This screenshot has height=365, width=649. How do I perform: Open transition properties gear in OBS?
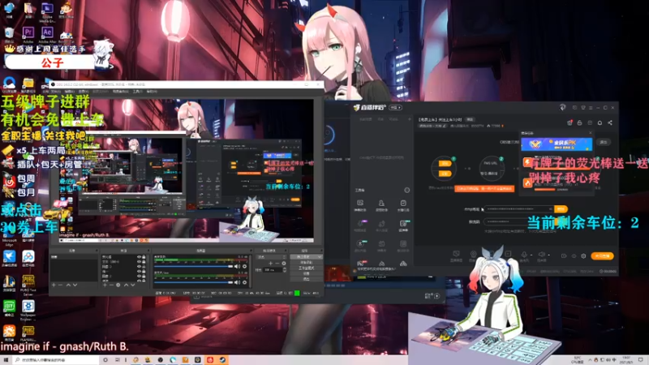coord(284,263)
